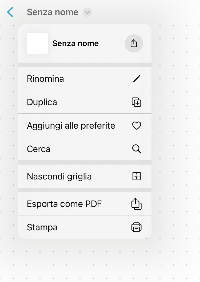
Task: Collapse the title dropdown chevron
Action: pyautogui.click(x=87, y=12)
